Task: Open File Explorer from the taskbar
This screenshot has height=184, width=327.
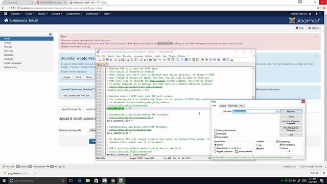Action: point(88,180)
